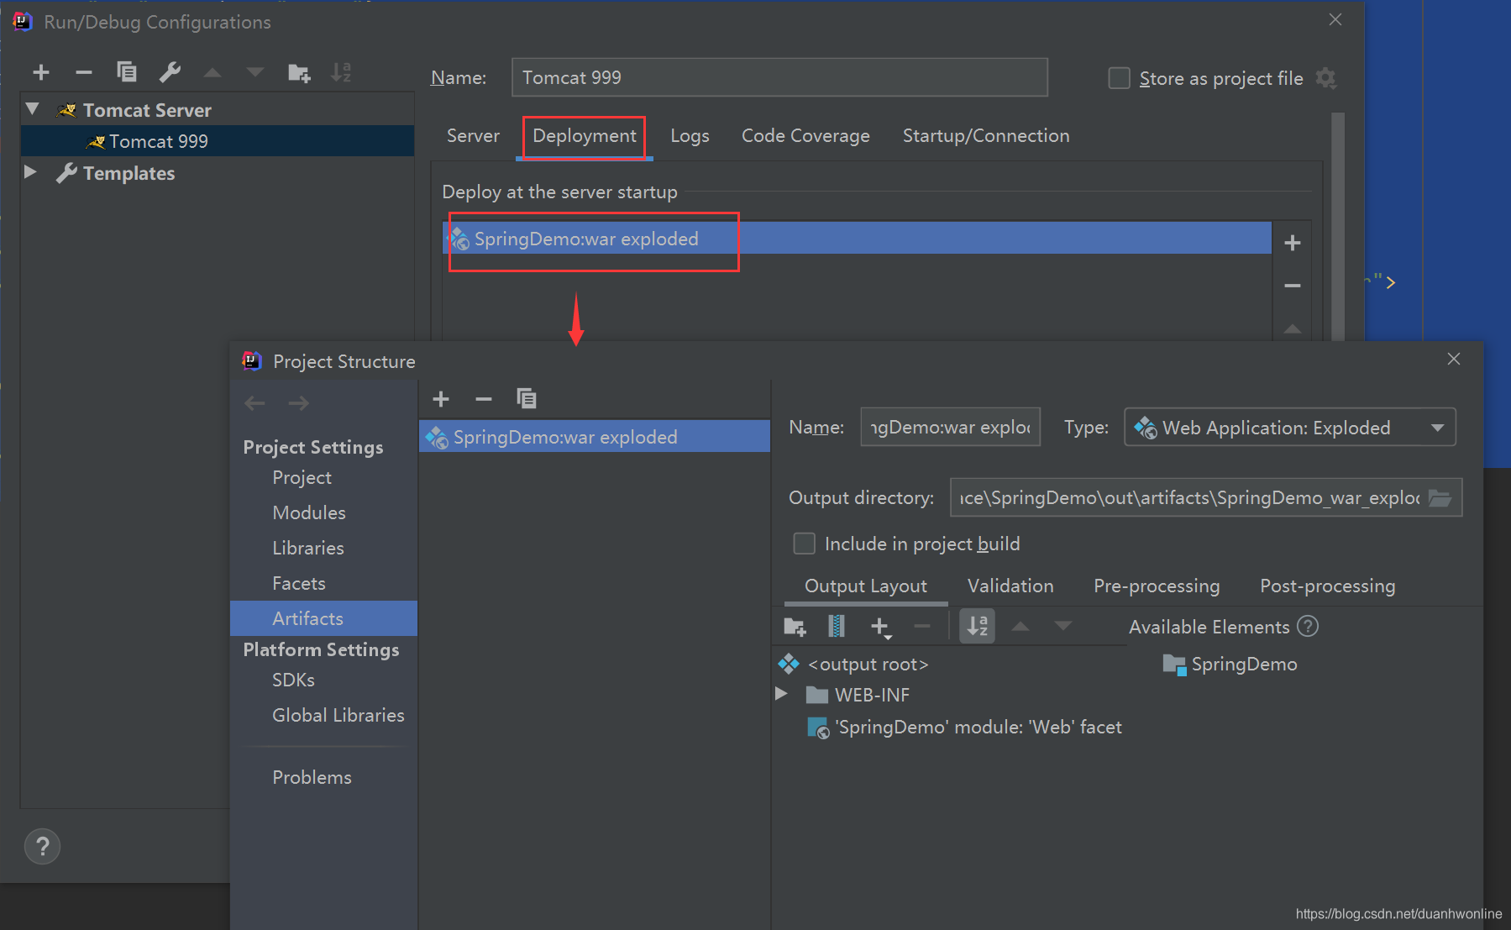Remove selected artifact in Project Structure
Screen dimensions: 1511x930
tap(484, 399)
